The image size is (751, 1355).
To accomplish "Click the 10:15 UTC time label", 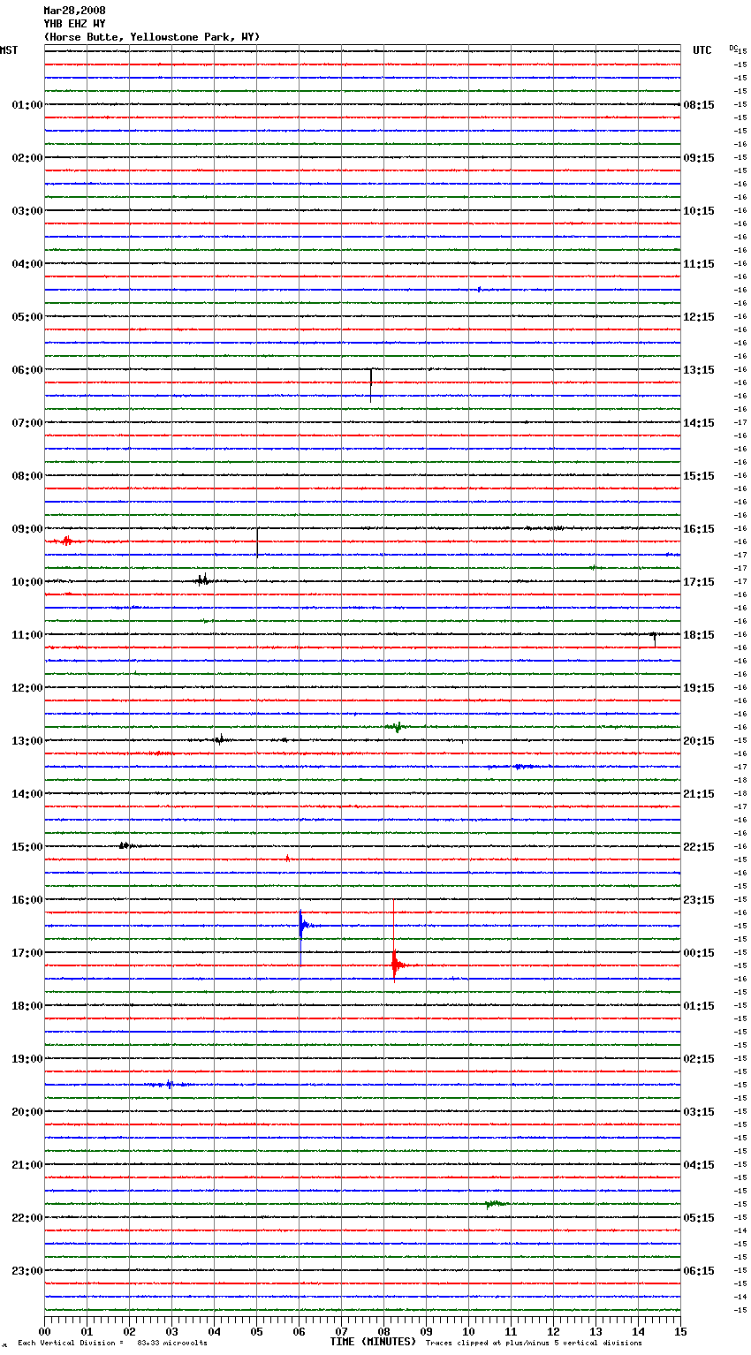I will (x=699, y=211).
